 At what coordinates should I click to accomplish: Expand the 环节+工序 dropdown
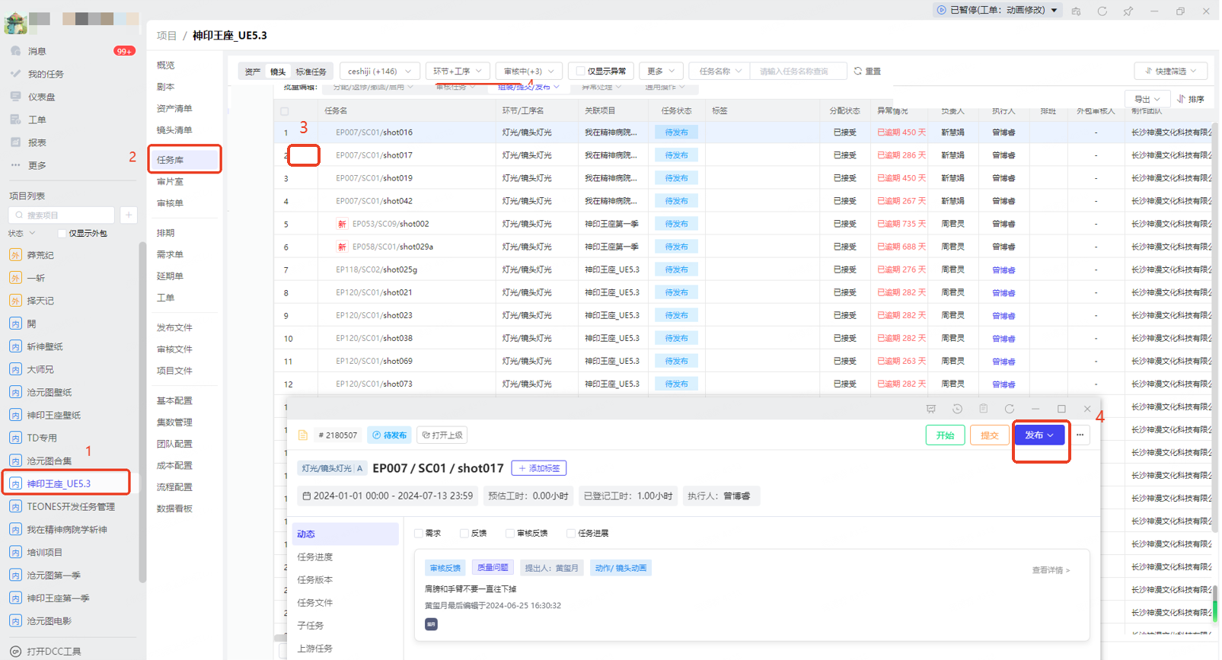(458, 71)
